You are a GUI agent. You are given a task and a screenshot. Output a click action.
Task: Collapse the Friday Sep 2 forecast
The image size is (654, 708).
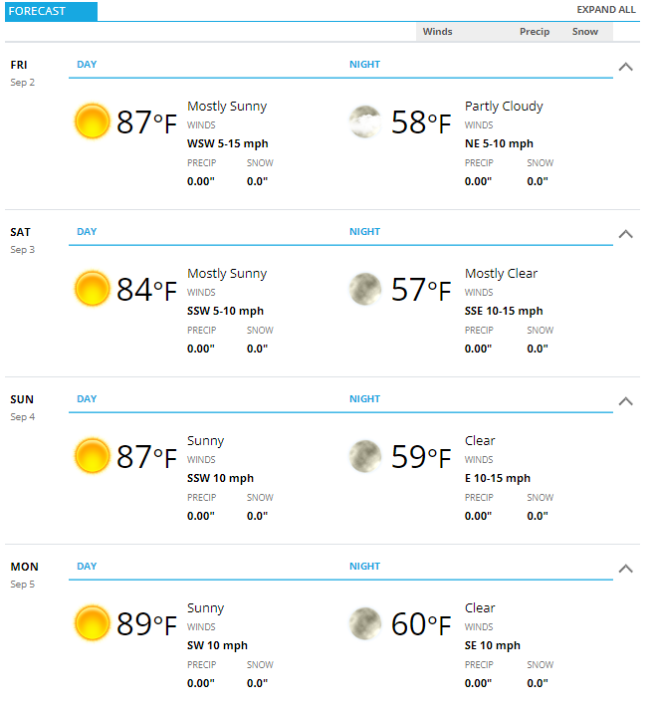[625, 67]
